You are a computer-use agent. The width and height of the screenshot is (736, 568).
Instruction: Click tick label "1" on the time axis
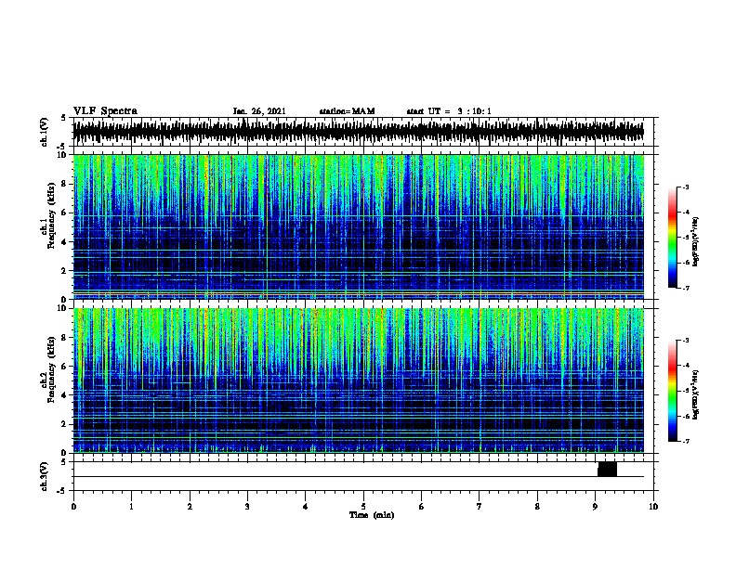coord(131,507)
